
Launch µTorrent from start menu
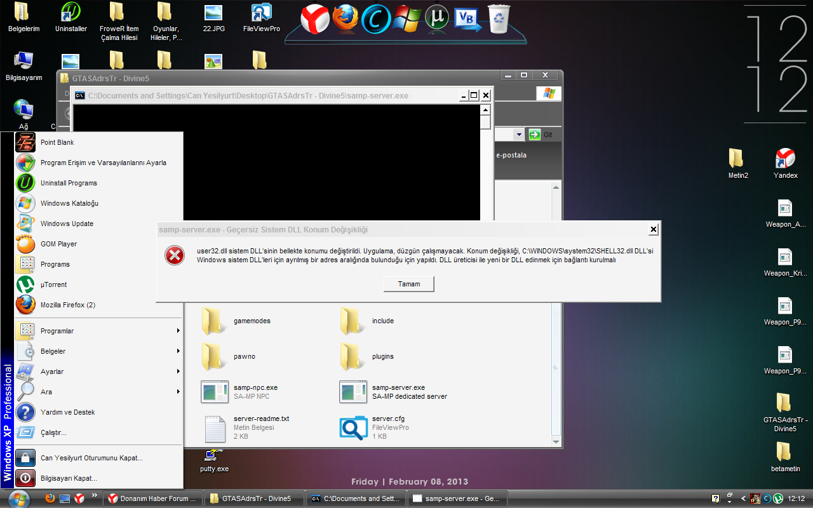coord(98,285)
